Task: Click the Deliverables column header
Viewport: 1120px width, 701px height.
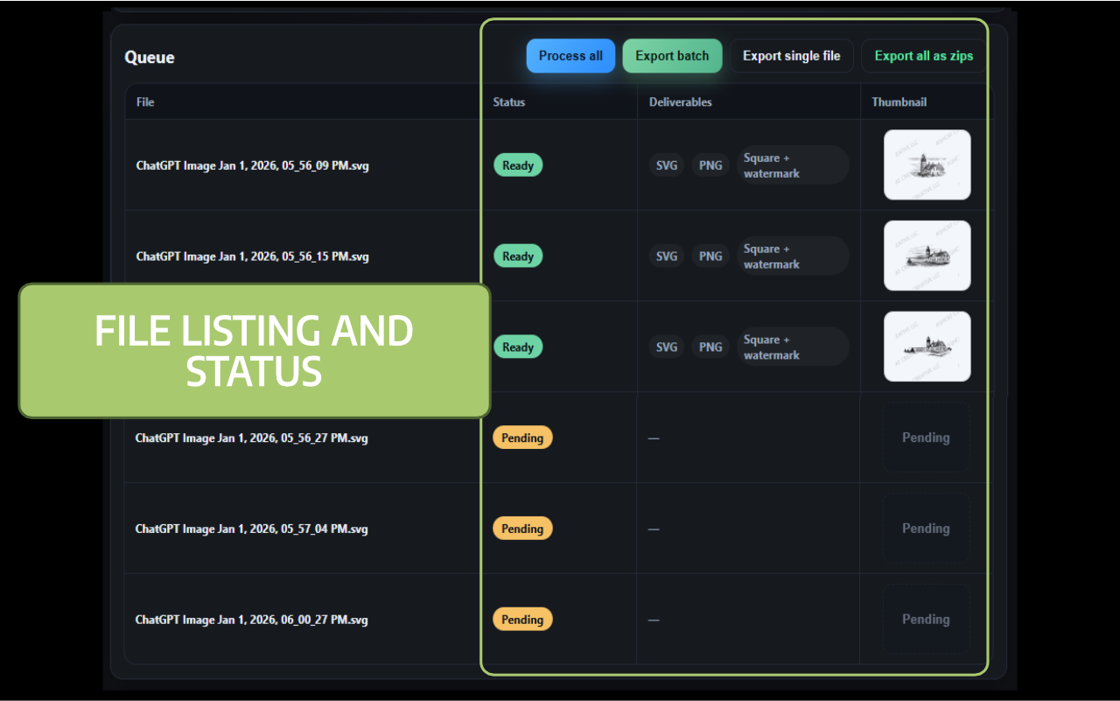Action: pyautogui.click(x=680, y=102)
